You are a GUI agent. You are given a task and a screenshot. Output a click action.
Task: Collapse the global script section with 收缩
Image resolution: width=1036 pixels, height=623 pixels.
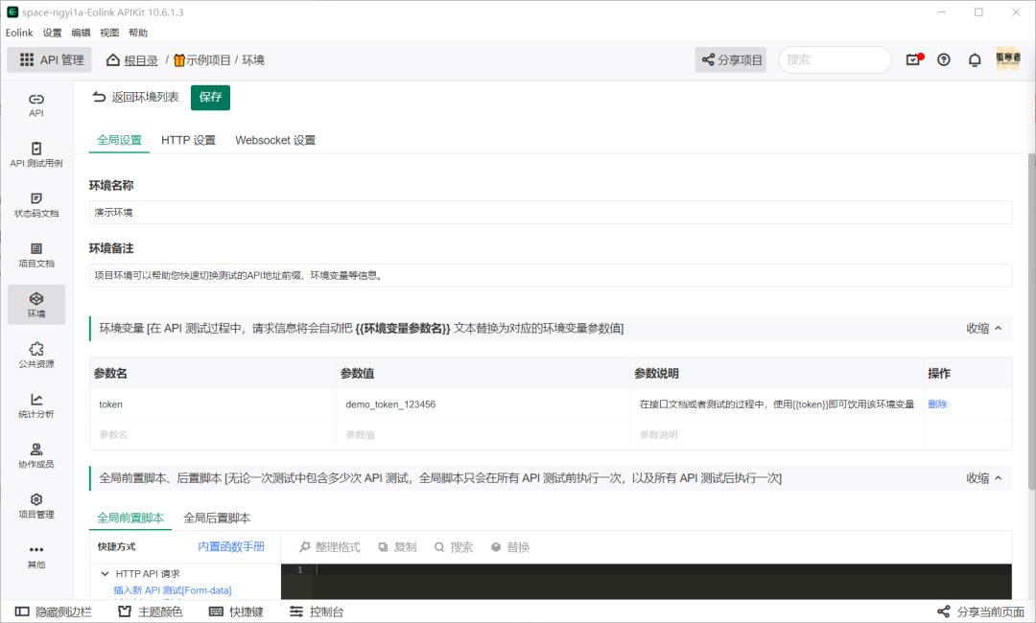tap(984, 478)
